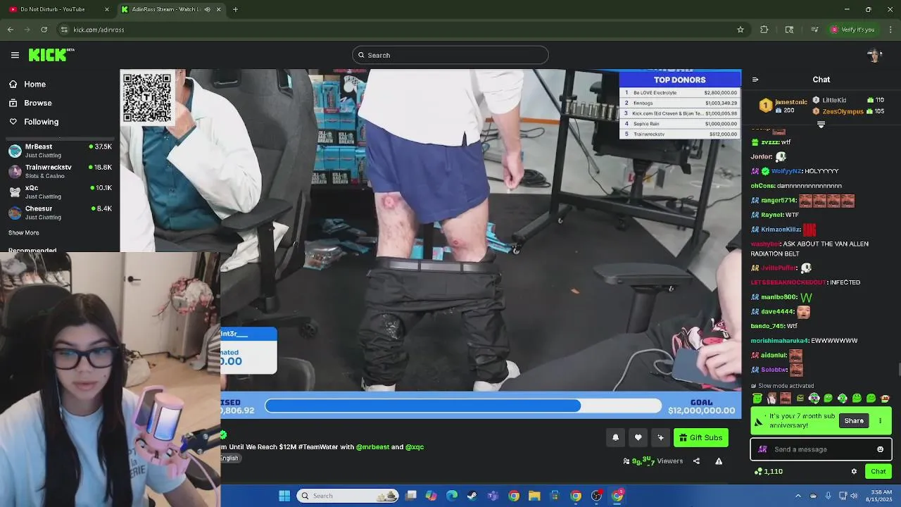
Task: Collapse the chat panel
Action: (x=755, y=80)
